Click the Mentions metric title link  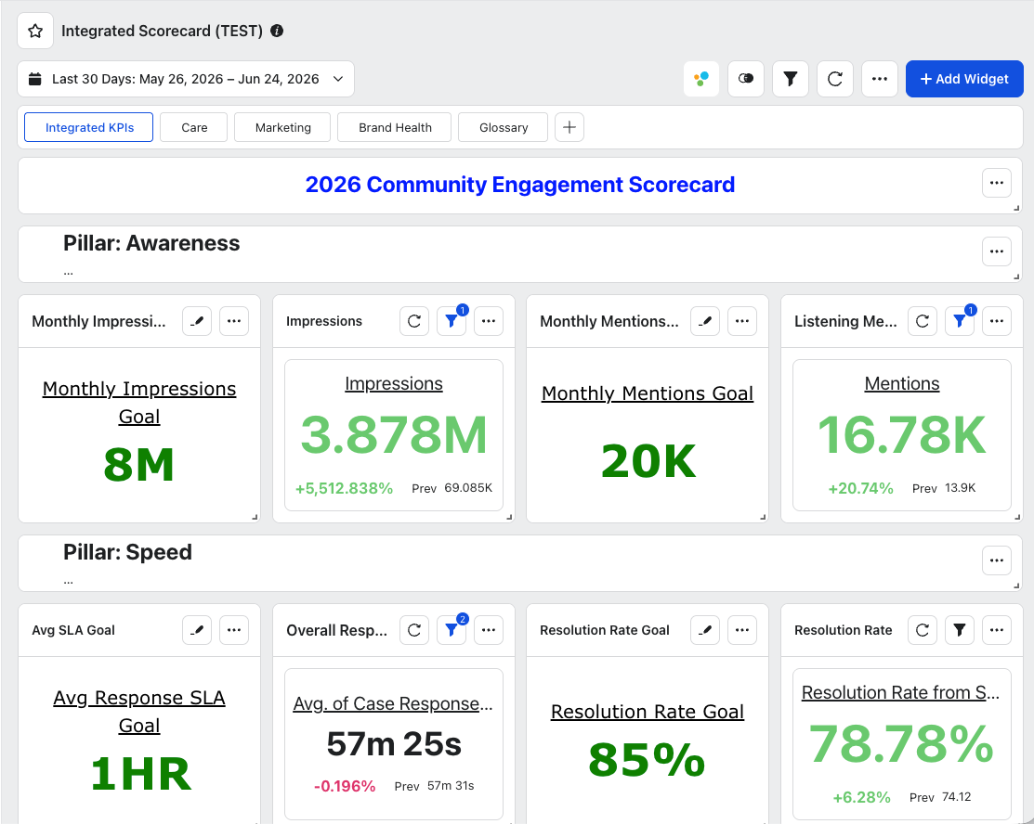[901, 383]
